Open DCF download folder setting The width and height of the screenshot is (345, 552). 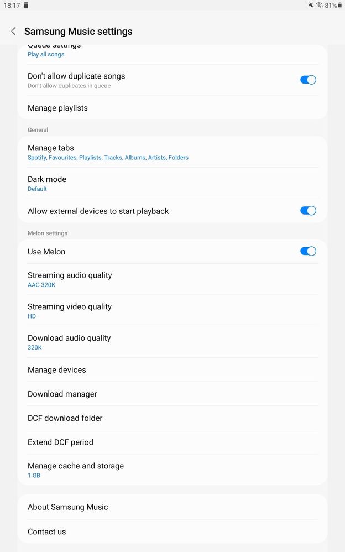point(172,418)
